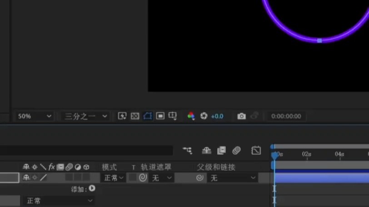Select the blue layer duration bar

coord(321,177)
